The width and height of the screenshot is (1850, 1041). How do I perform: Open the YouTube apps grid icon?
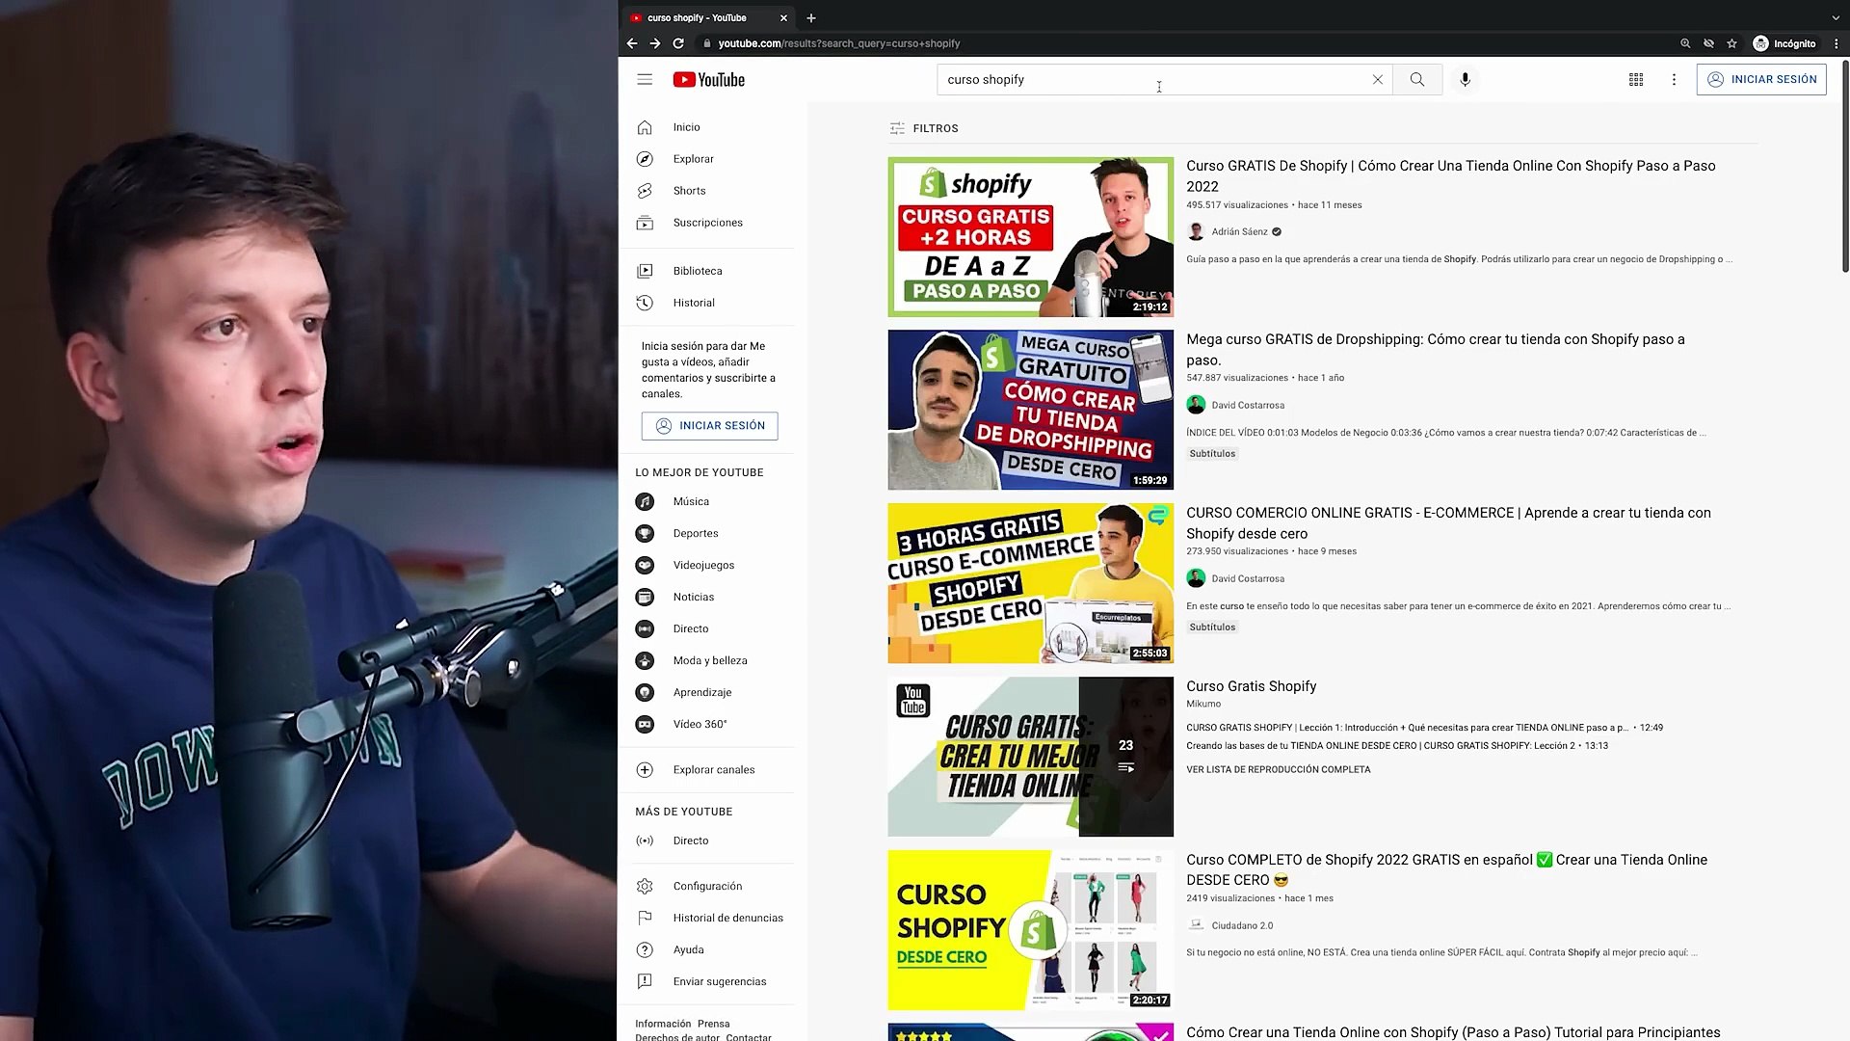click(x=1635, y=80)
